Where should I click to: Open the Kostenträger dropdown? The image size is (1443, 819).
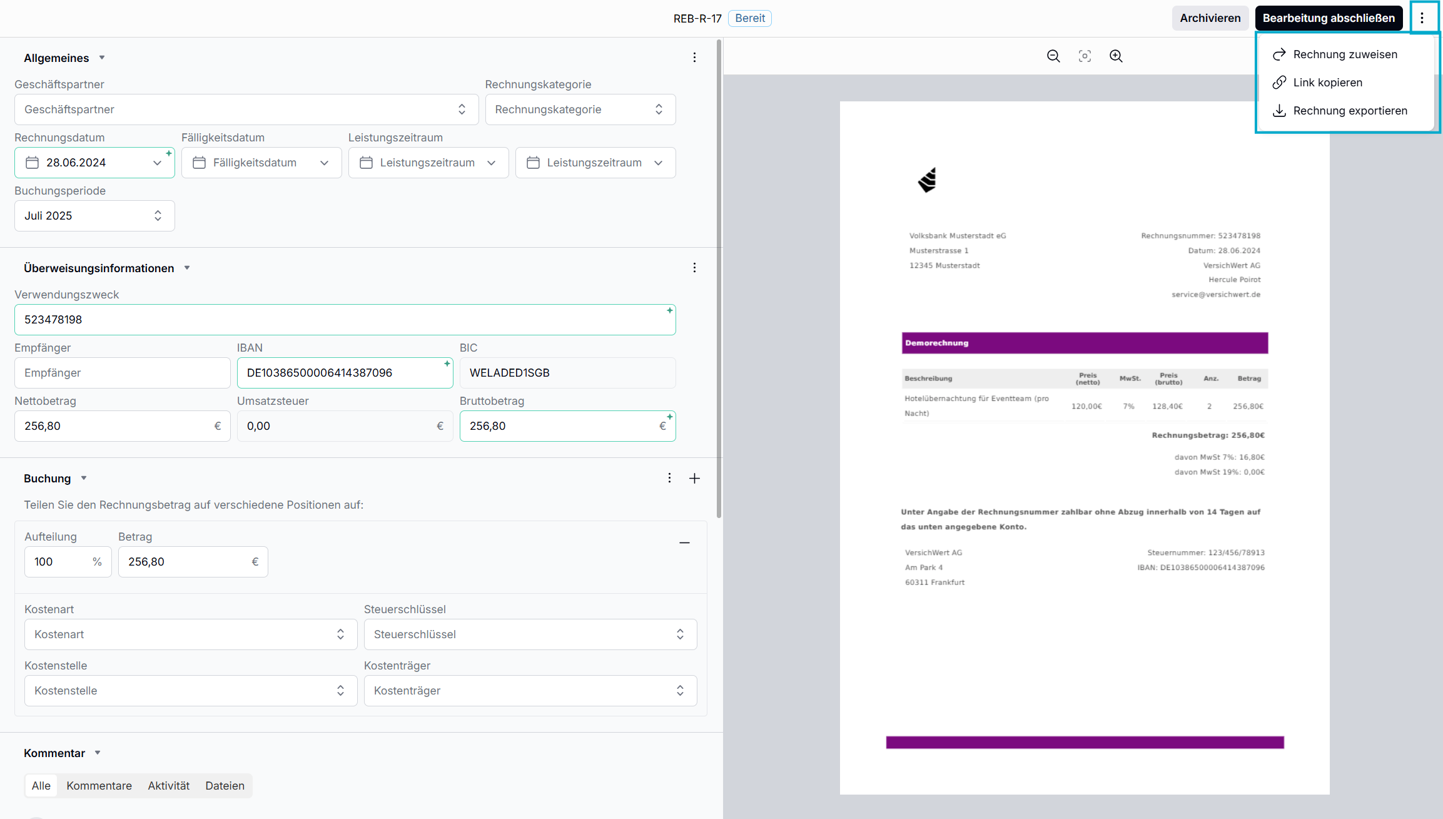click(x=530, y=691)
